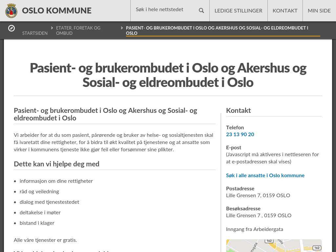Open Ledige stillinger menu item

click(238, 11)
